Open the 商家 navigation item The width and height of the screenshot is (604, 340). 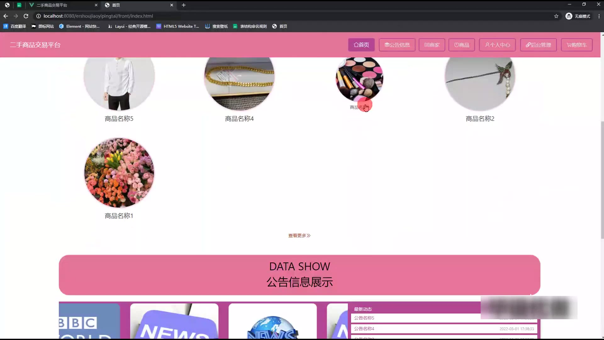(432, 45)
